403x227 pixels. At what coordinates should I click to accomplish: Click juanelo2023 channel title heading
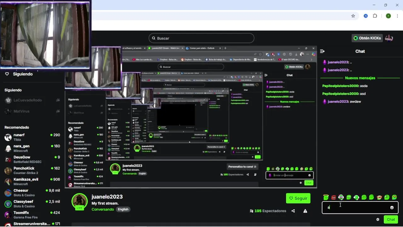107,197
